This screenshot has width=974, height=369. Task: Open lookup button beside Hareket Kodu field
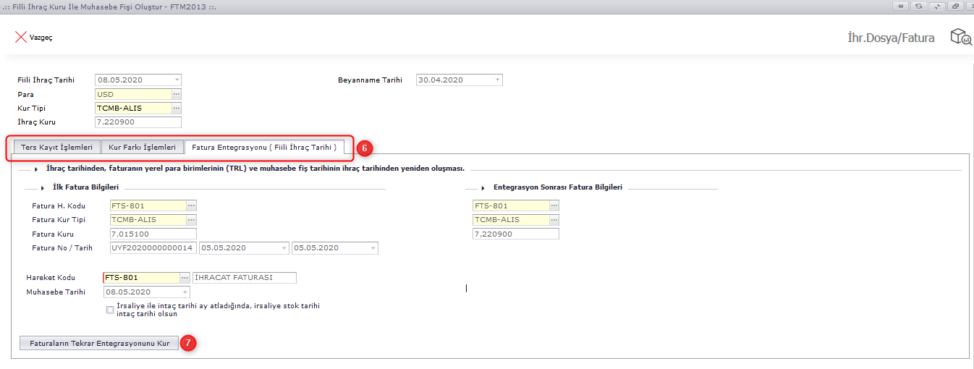pyautogui.click(x=185, y=278)
